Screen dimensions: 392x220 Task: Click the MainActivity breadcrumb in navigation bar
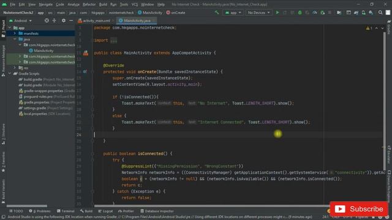(x=150, y=12)
